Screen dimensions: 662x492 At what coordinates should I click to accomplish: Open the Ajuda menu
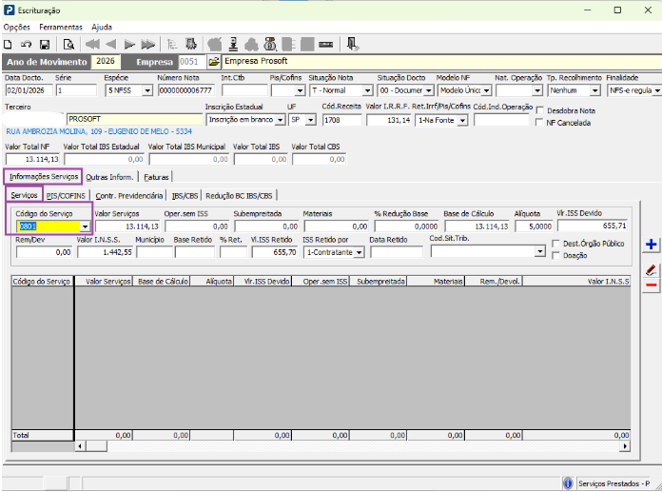tap(102, 27)
